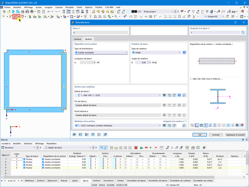Open the Structure dropdown in Barres panel

coord(18,148)
